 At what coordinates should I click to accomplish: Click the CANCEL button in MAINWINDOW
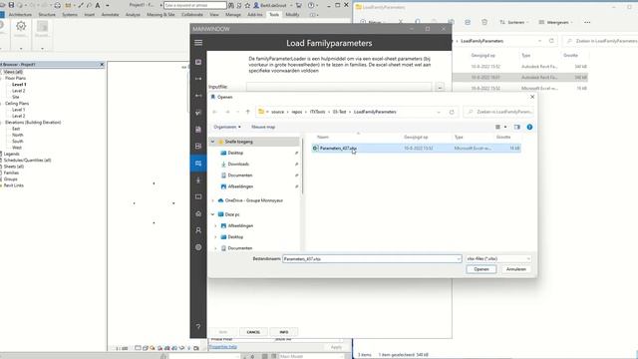tap(253, 332)
